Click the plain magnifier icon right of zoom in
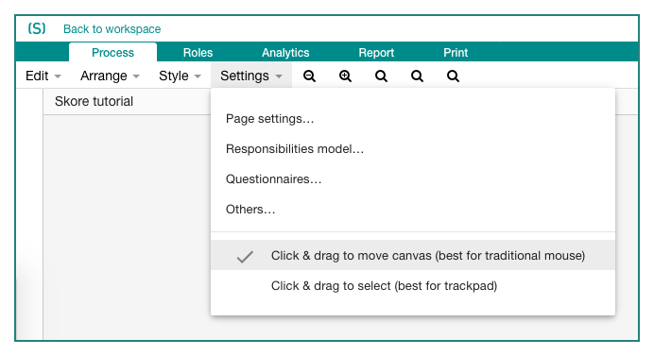 click(x=381, y=76)
